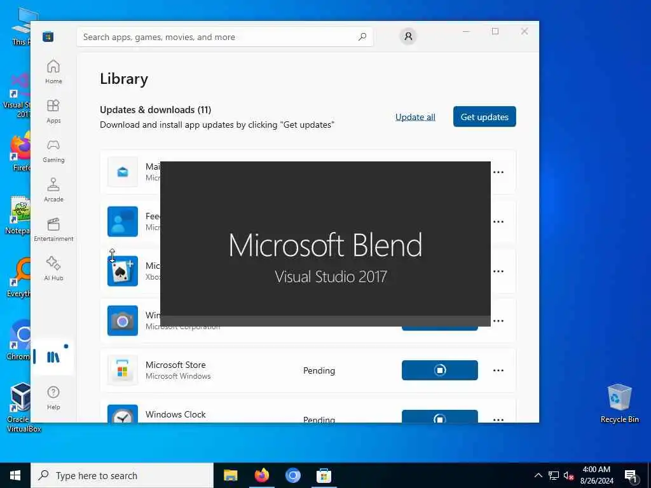Select the This PC desktop icon
The height and width of the screenshot is (488, 651).
point(22,27)
